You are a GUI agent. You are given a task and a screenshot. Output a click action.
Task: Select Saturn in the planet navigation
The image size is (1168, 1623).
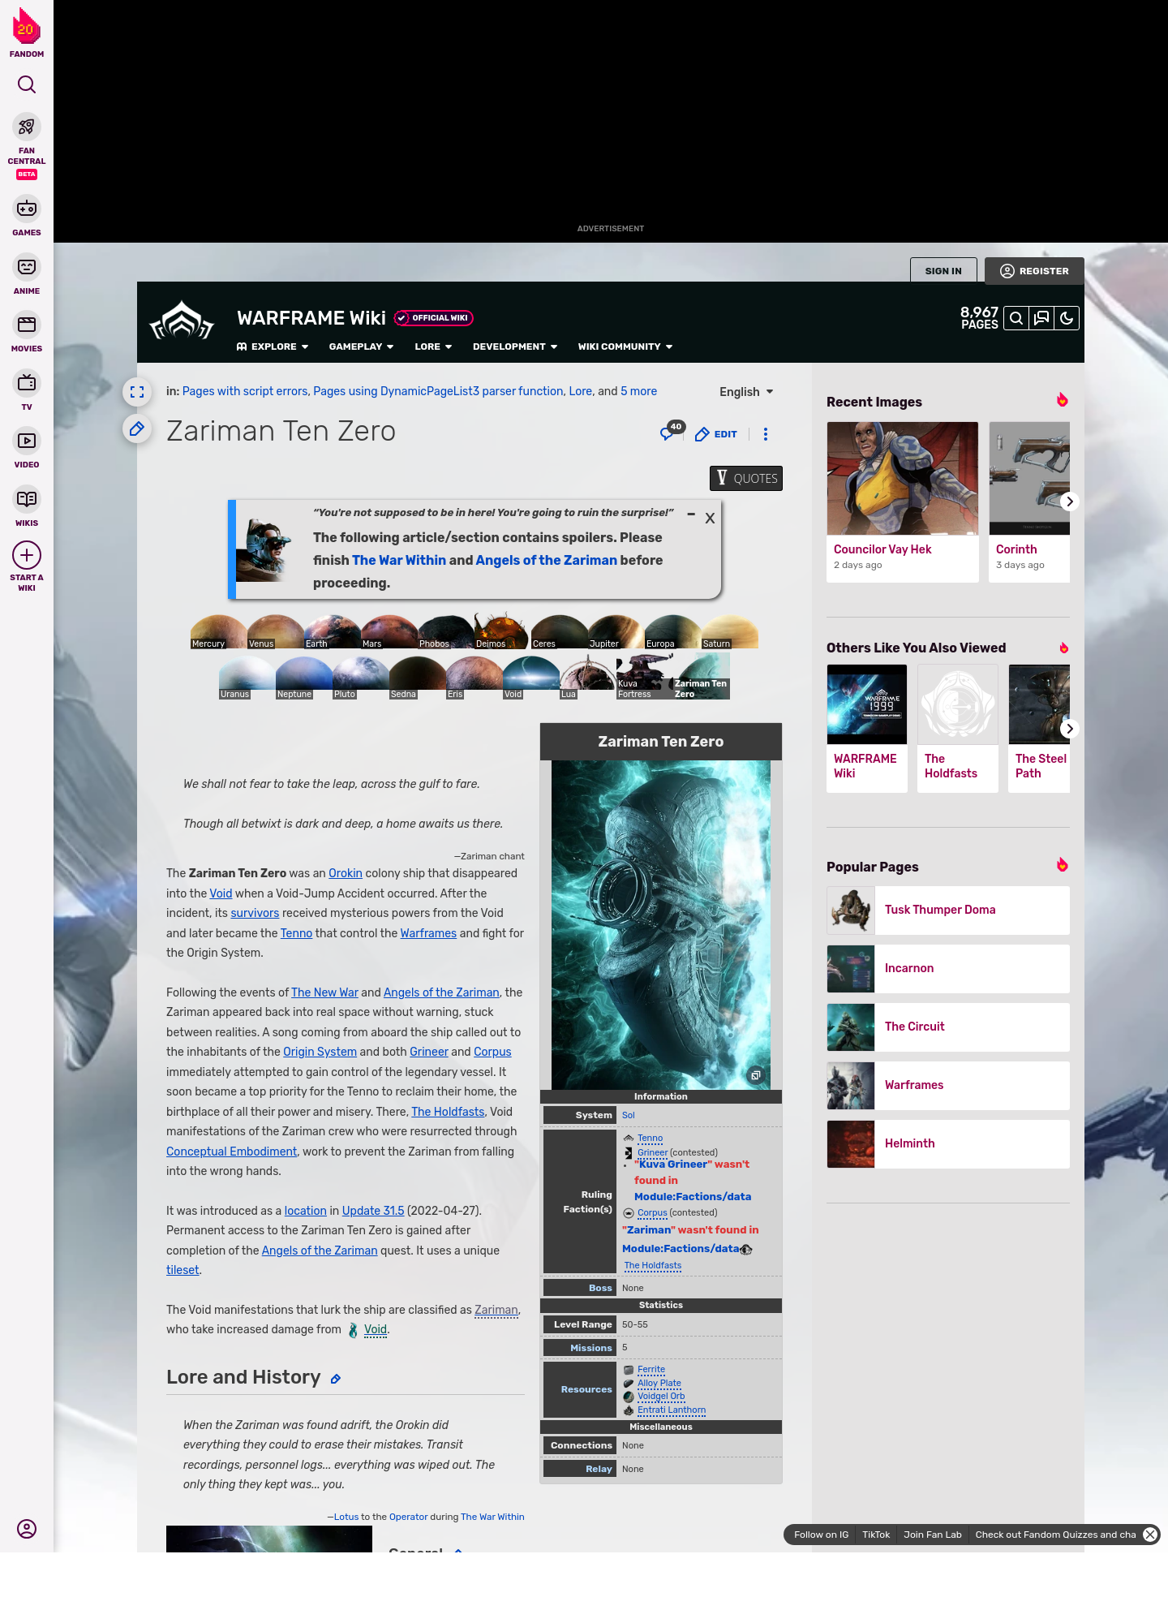[x=729, y=631]
